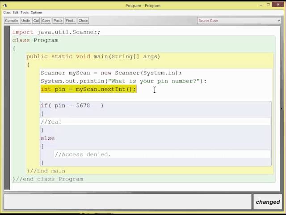Click the BlueJ icon in title bar
286x215 pixels.
coord(5,5)
